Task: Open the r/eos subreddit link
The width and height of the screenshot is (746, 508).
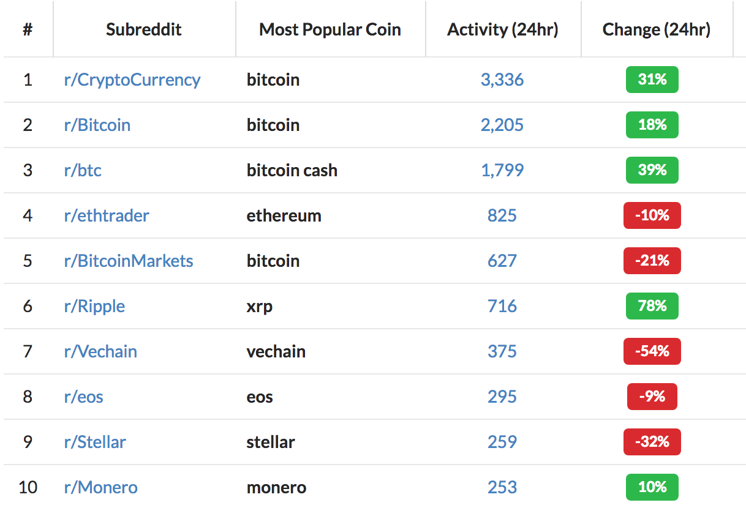Action: click(84, 397)
